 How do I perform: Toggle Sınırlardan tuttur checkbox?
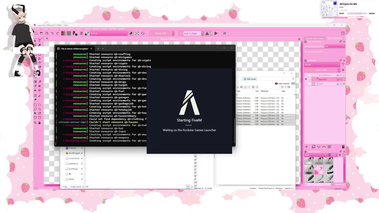[306, 51]
